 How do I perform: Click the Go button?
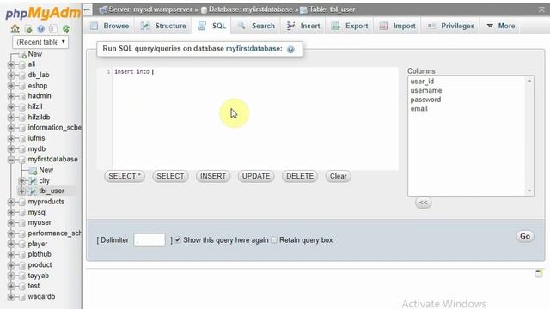pos(525,237)
